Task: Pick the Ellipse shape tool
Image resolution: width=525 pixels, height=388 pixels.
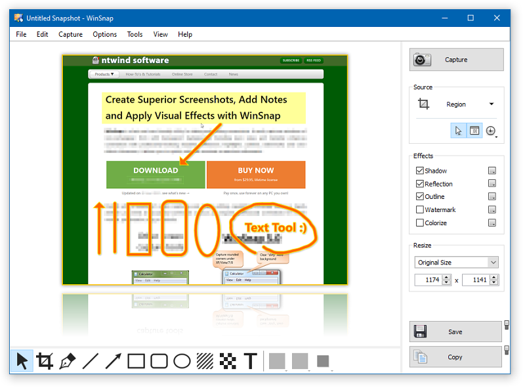Action: (x=182, y=361)
